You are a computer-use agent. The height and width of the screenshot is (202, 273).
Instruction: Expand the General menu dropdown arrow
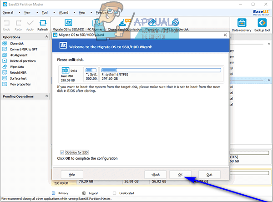(20, 13)
